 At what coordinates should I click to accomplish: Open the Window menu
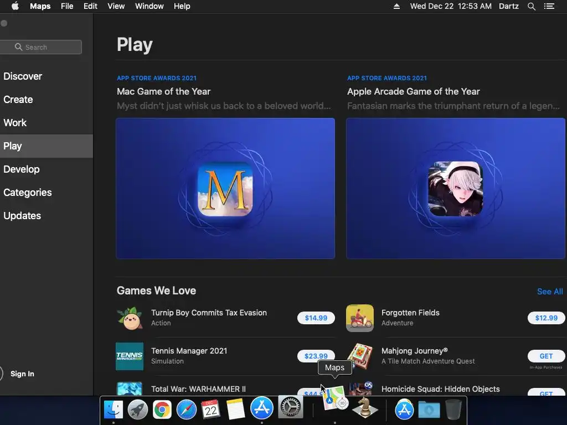point(150,6)
